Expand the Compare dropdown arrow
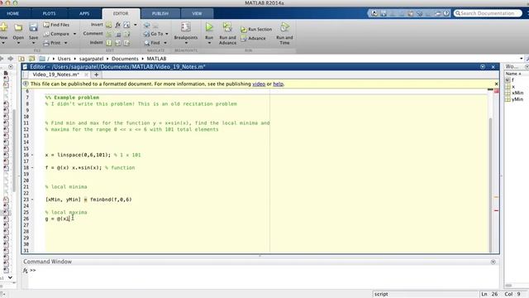529x298 pixels. (x=74, y=34)
